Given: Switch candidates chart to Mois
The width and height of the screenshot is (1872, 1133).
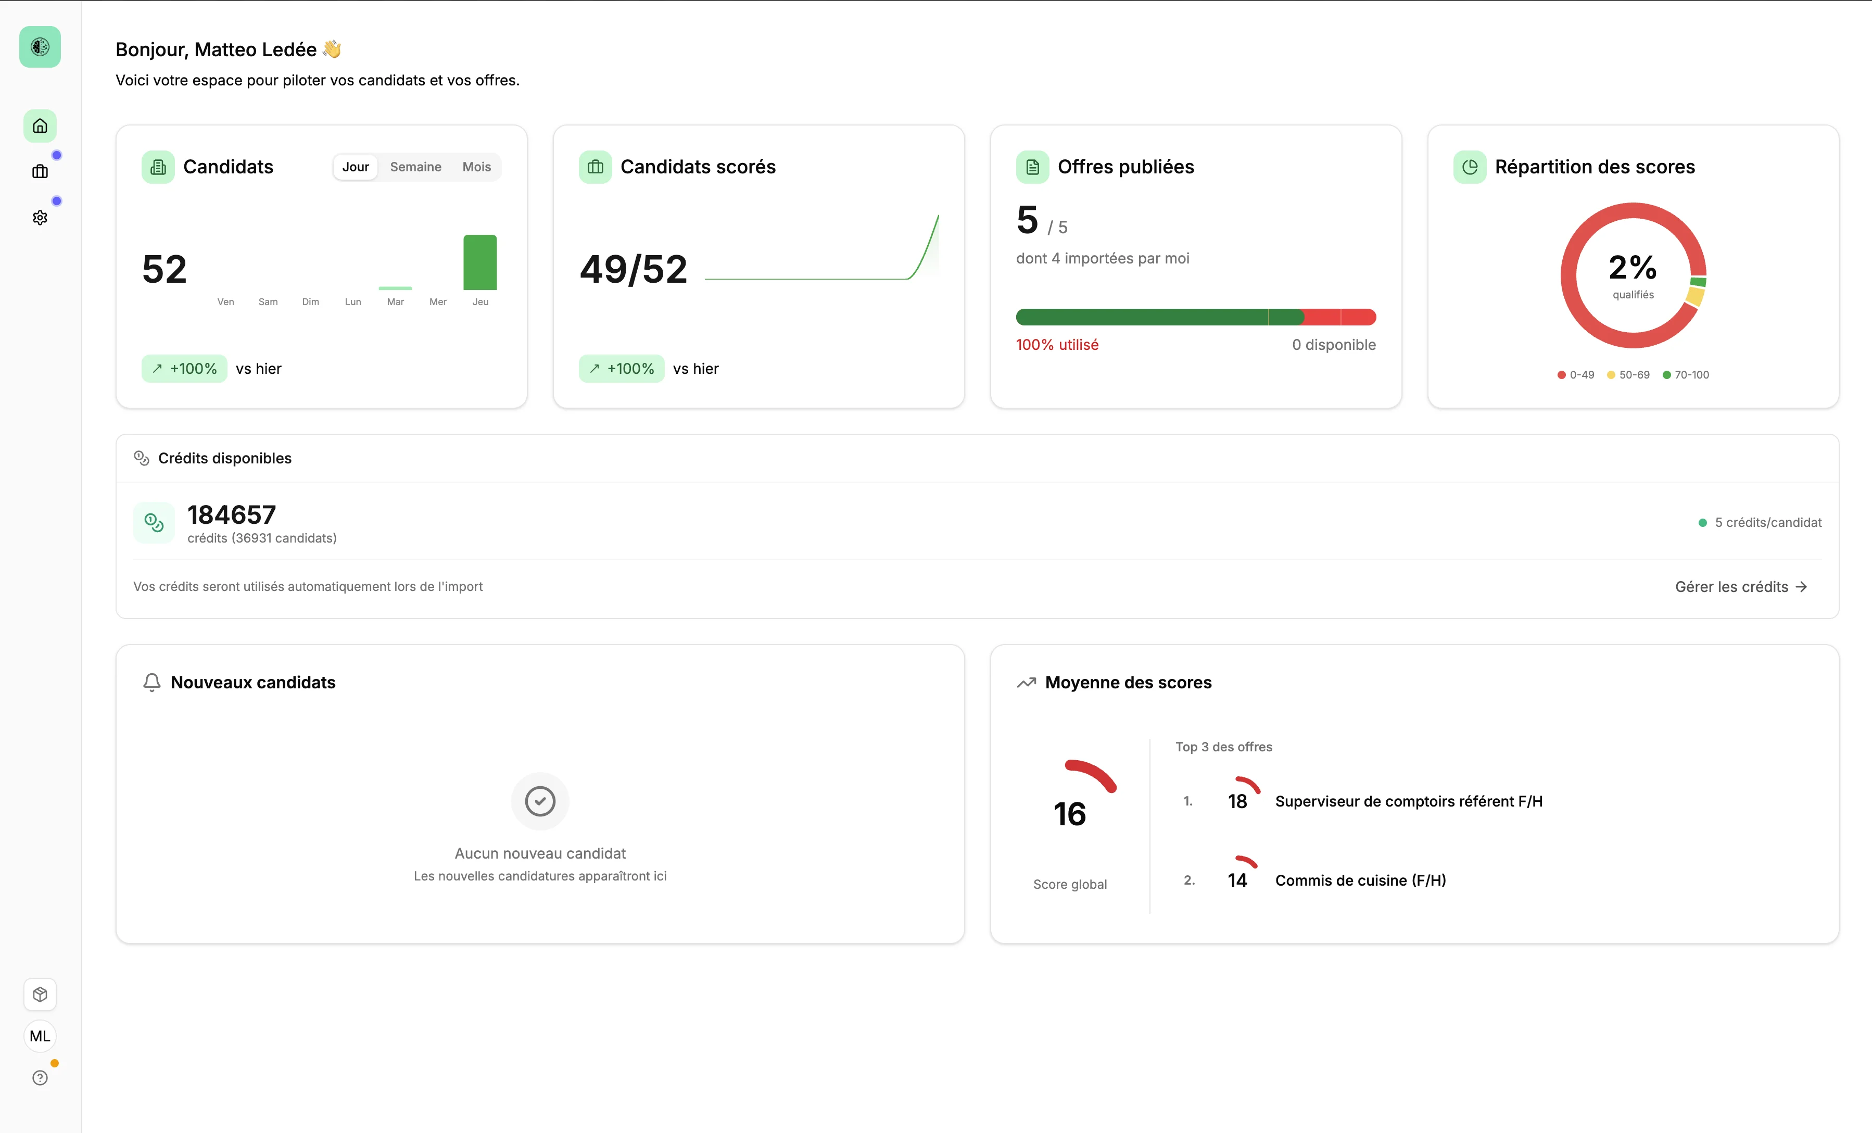Looking at the screenshot, I should pyautogui.click(x=476, y=167).
